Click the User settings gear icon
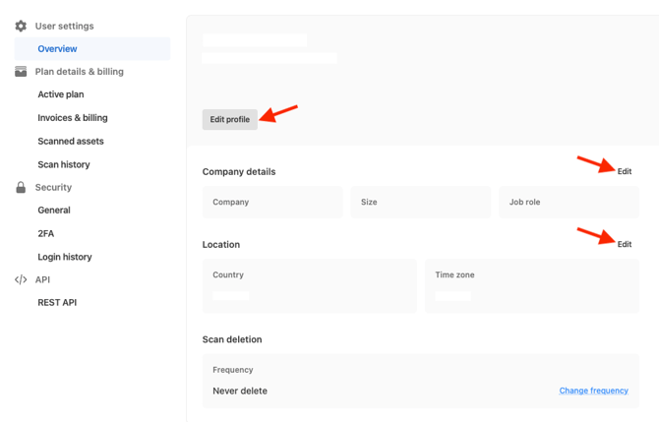Screen dimensions: 659x422 [x=21, y=26]
